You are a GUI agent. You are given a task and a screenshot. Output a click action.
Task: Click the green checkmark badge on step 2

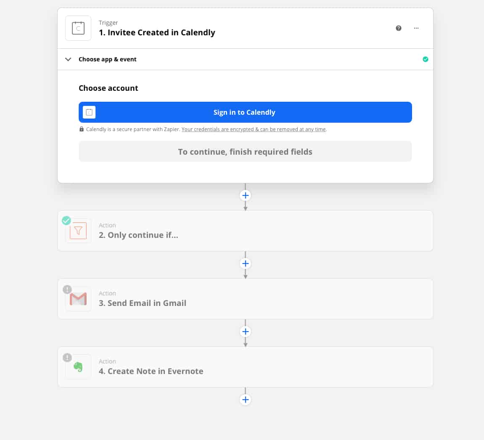[x=66, y=220]
